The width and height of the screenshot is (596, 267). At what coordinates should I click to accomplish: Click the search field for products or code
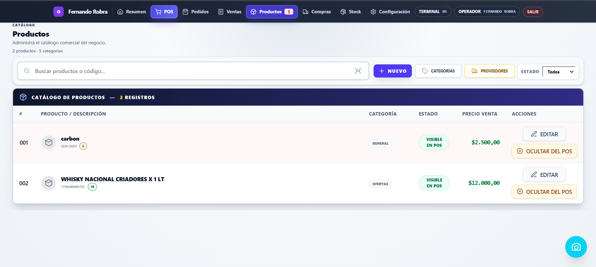[193, 71]
